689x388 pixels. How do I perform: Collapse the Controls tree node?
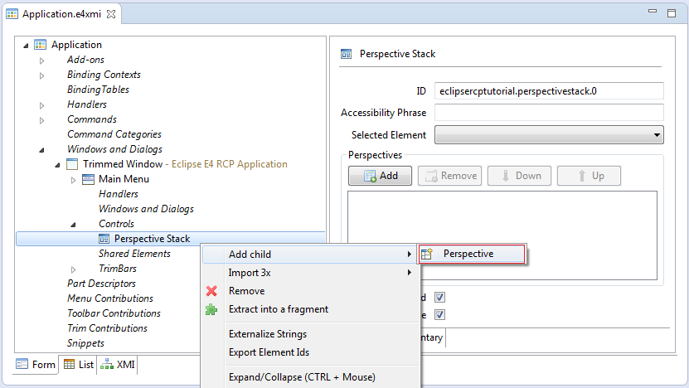click(x=74, y=225)
